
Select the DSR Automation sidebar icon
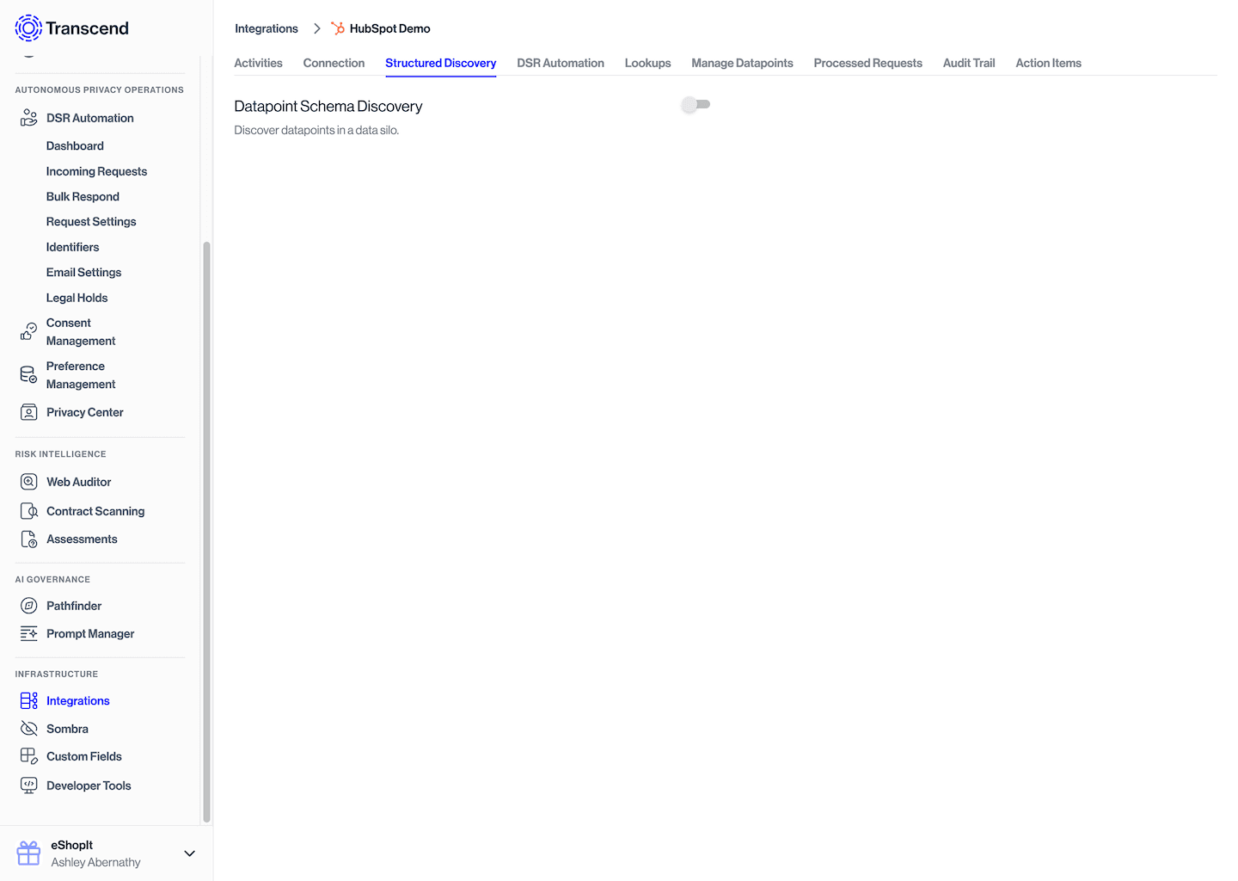coord(28,117)
